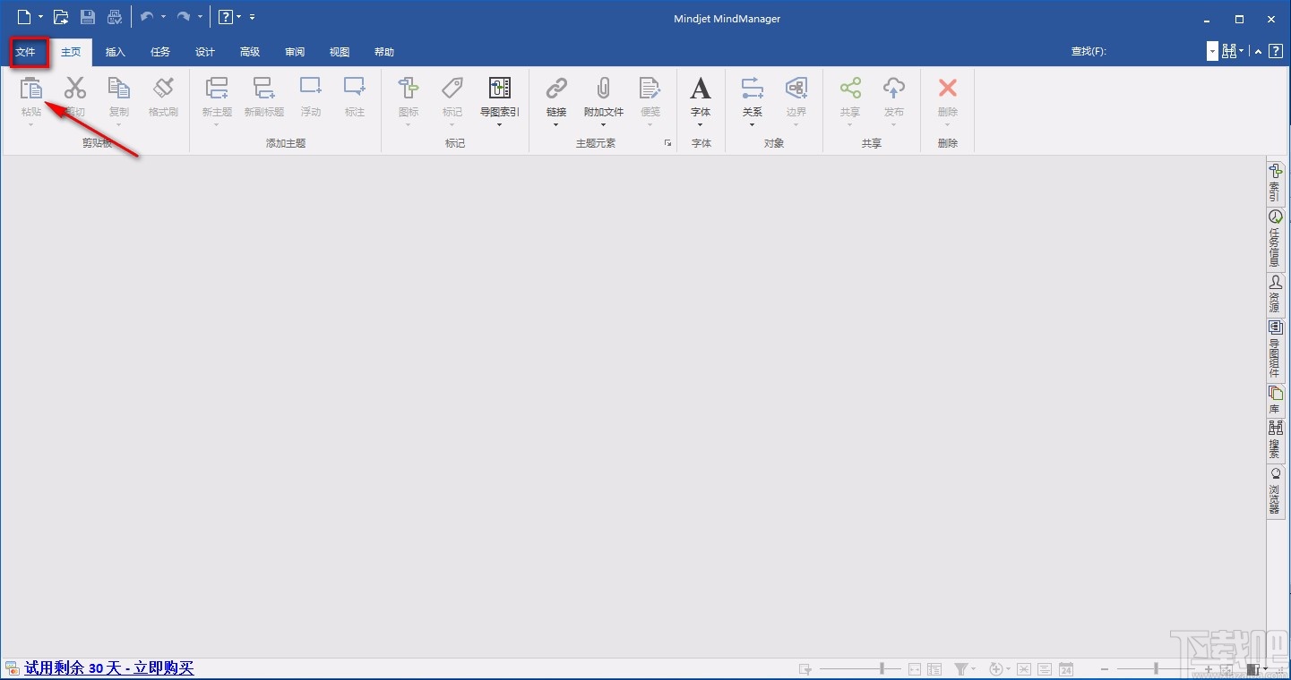The width and height of the screenshot is (1291, 680).
Task: Click the 删除 (Delete) red X icon
Action: tap(948, 88)
